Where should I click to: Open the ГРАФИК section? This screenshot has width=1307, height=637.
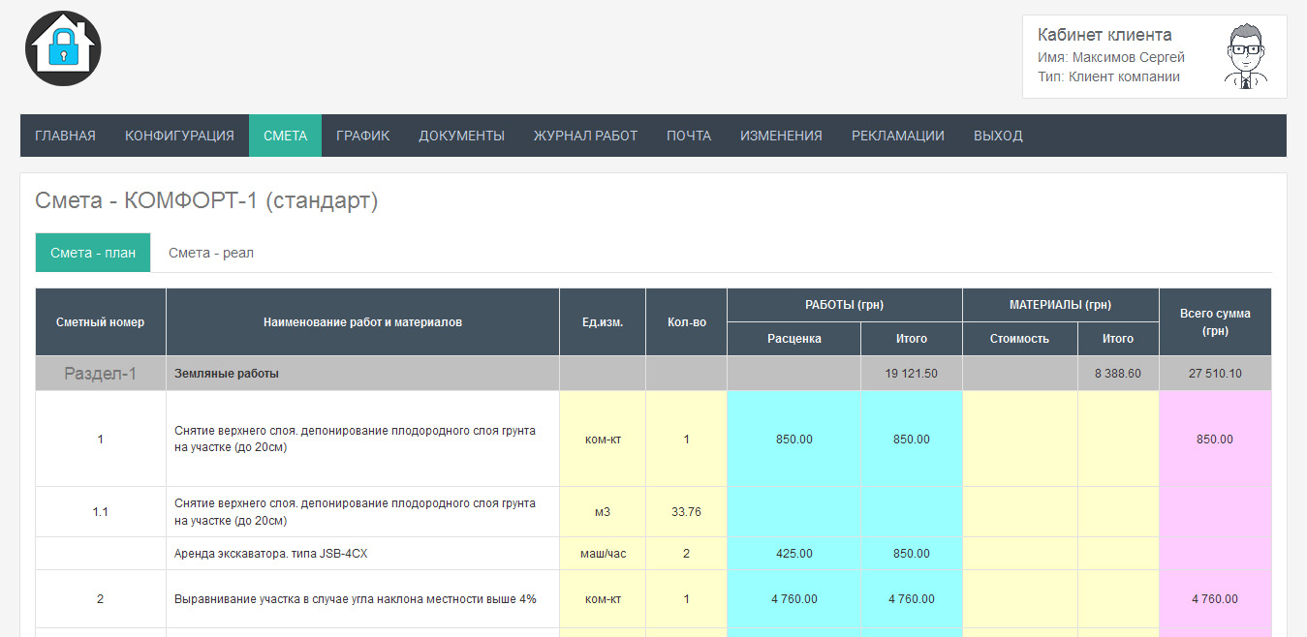point(362,136)
